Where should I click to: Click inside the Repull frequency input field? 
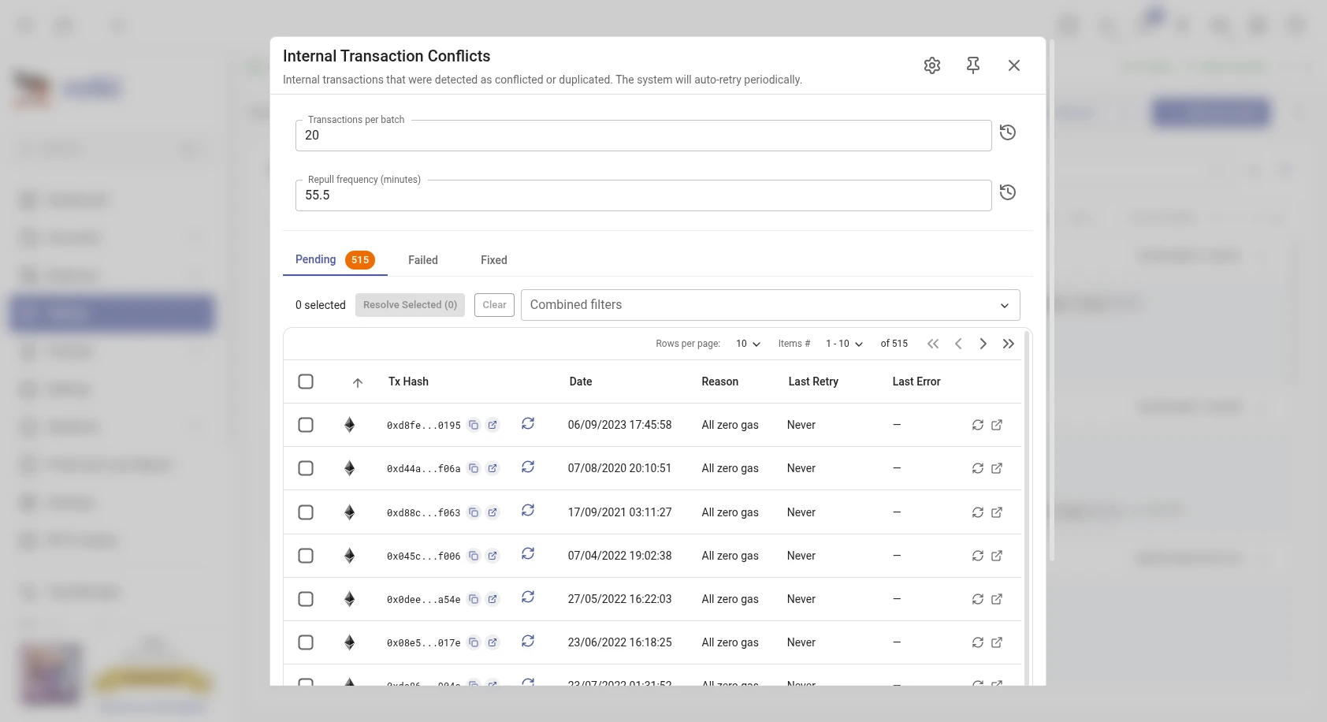[642, 195]
